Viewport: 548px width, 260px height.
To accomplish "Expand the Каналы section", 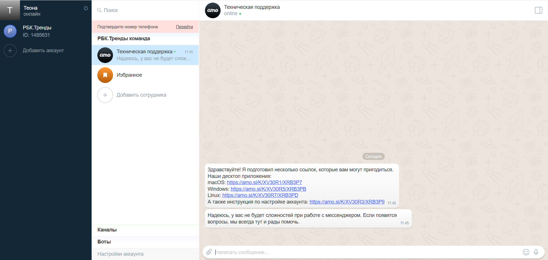I will (x=145, y=230).
